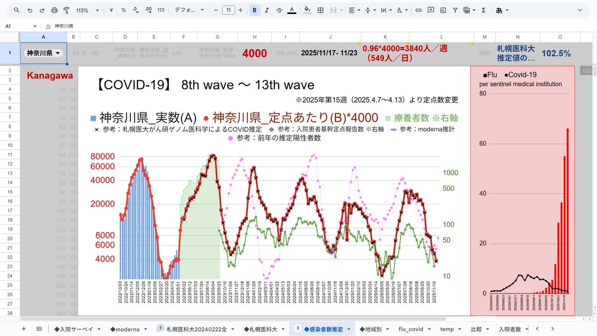Click the print icon in toolbar

tap(54, 10)
